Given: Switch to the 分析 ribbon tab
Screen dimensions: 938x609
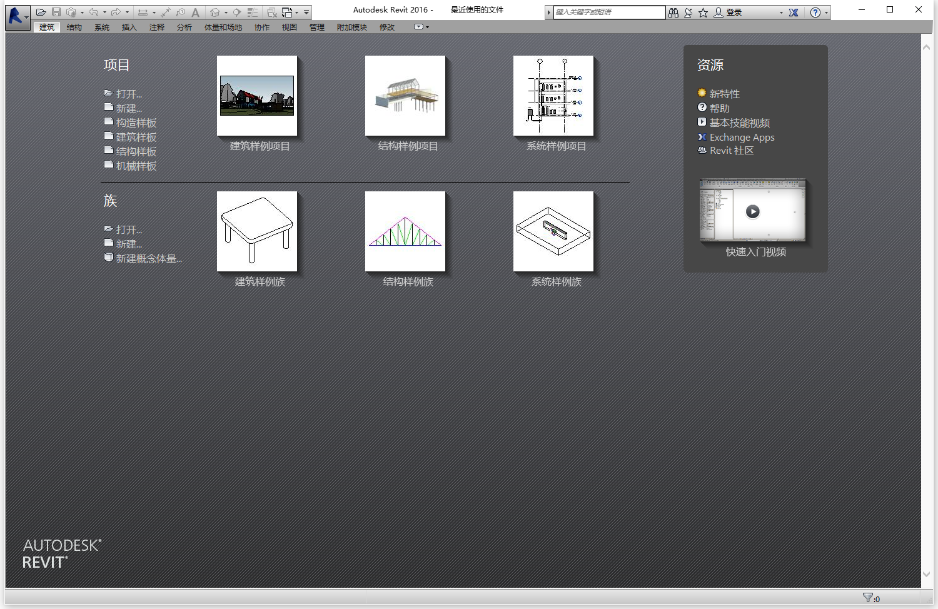Looking at the screenshot, I should 184,27.
